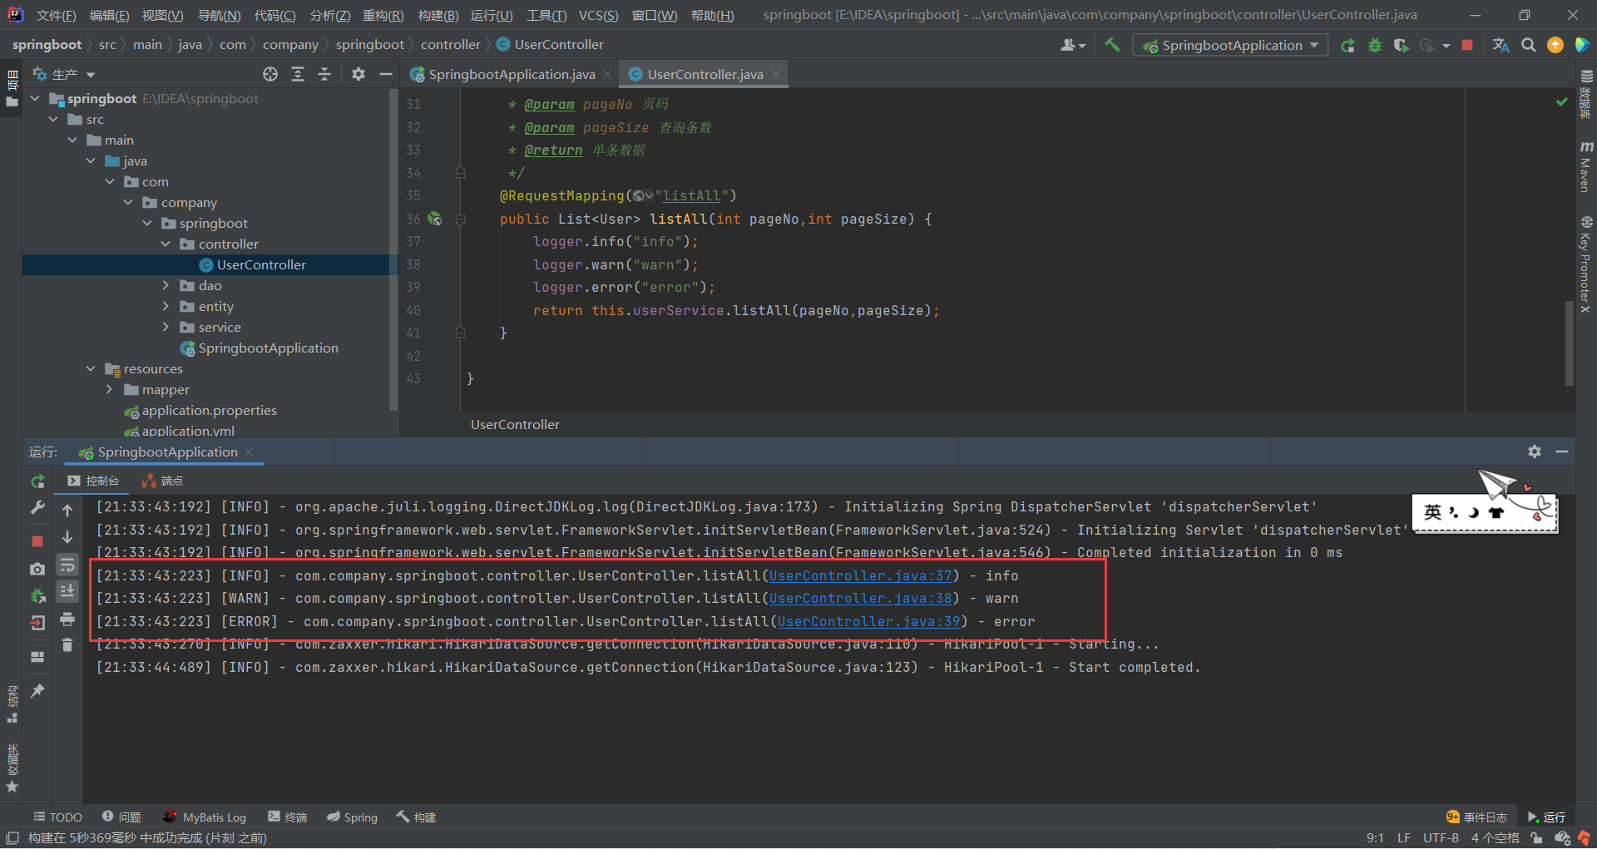
Task: Expand all nodes in the project tree
Action: (297, 74)
